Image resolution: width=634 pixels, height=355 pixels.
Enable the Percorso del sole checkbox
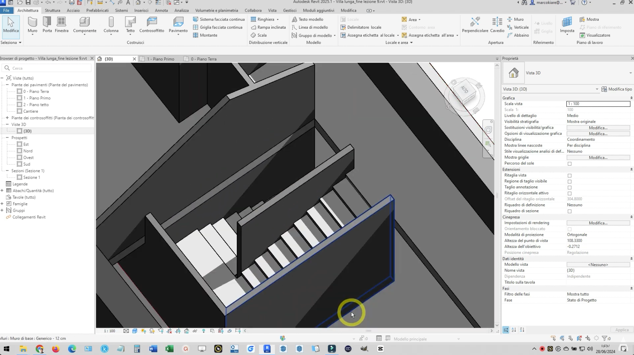coord(570,164)
